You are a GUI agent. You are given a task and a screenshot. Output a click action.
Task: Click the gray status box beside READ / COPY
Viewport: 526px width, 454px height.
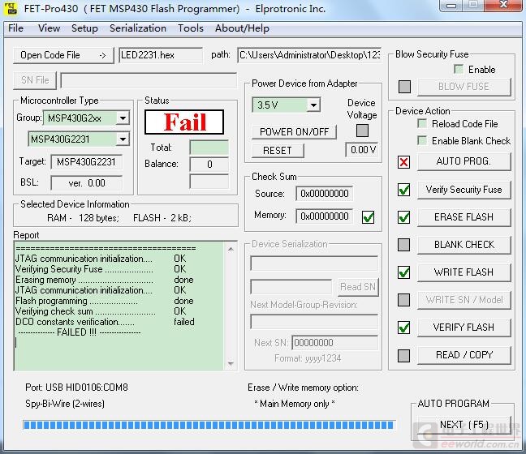pyautogui.click(x=403, y=355)
